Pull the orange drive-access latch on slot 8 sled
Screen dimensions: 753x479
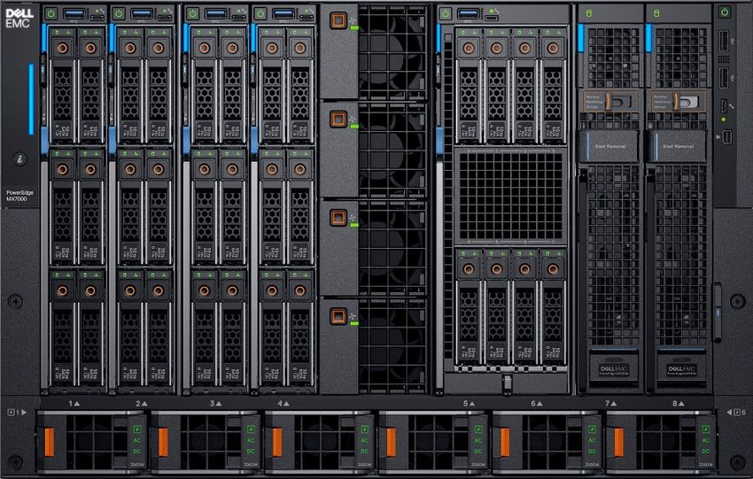tap(676, 101)
